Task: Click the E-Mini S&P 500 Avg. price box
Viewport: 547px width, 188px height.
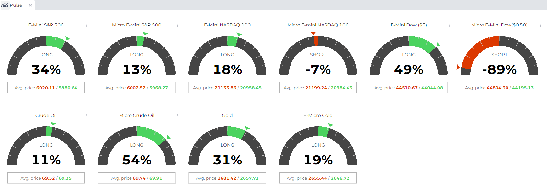Action: coord(46,88)
